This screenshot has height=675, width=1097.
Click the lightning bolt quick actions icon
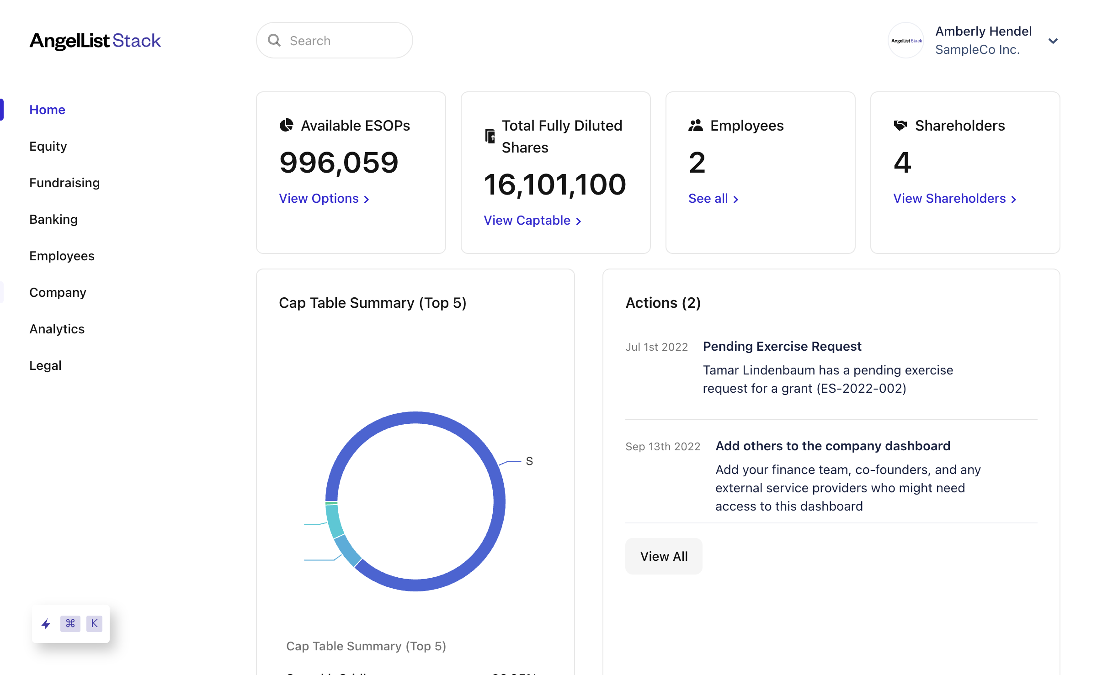[x=46, y=623]
